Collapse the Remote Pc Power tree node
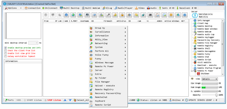This screenshot has width=227, height=109. click(x=192, y=71)
